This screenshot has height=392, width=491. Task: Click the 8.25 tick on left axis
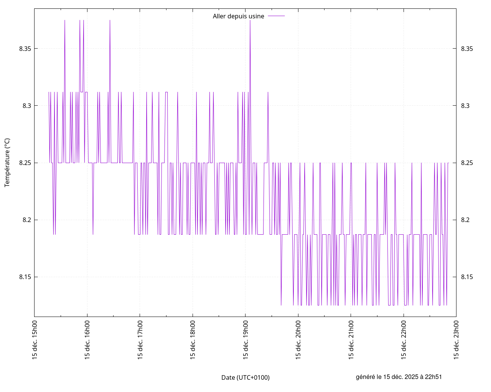[x=25, y=163]
